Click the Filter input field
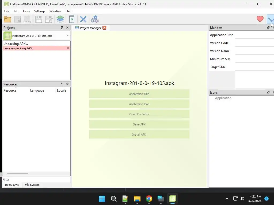274x205 pixels. (x=36, y=180)
